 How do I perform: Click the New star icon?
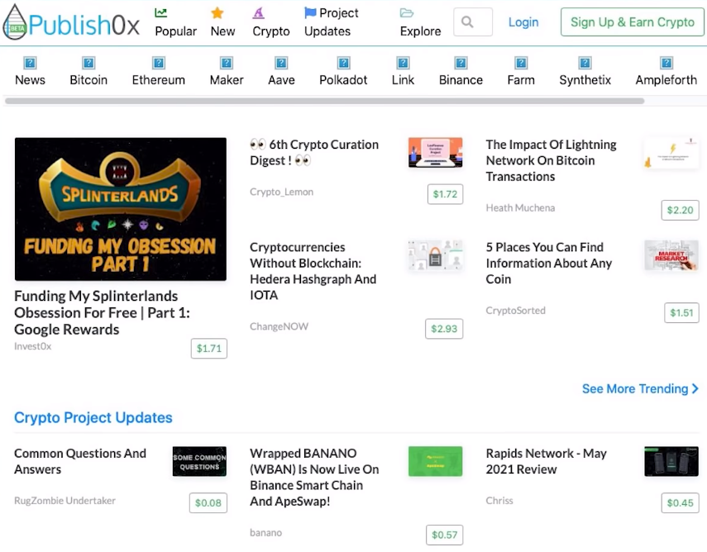pyautogui.click(x=217, y=13)
